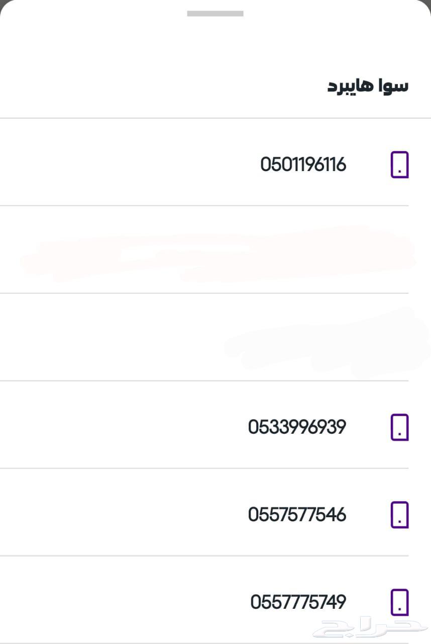The image size is (431, 644).
Task: Choose the number 0533996939
Action: [x=297, y=427]
